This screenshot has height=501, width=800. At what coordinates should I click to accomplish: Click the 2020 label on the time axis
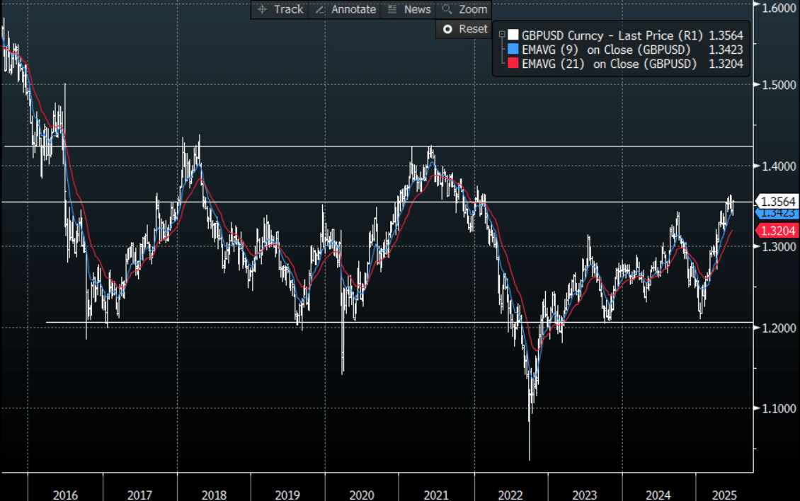[x=362, y=495]
